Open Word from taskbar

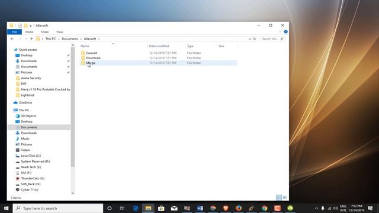tap(200, 208)
